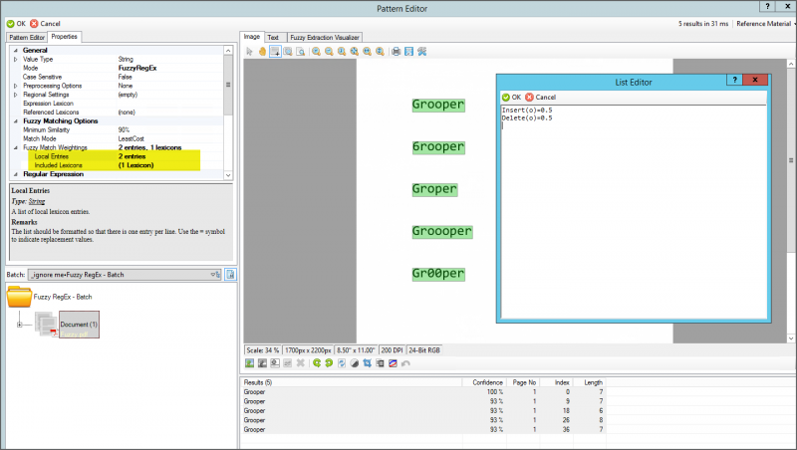The height and width of the screenshot is (450, 797).
Task: Click the property grid scroll down arrow
Action: (228, 175)
